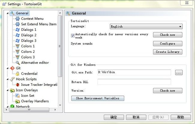195x124 pixels.
Task: Click the icon beside Icon Set
Action: click(17, 96)
